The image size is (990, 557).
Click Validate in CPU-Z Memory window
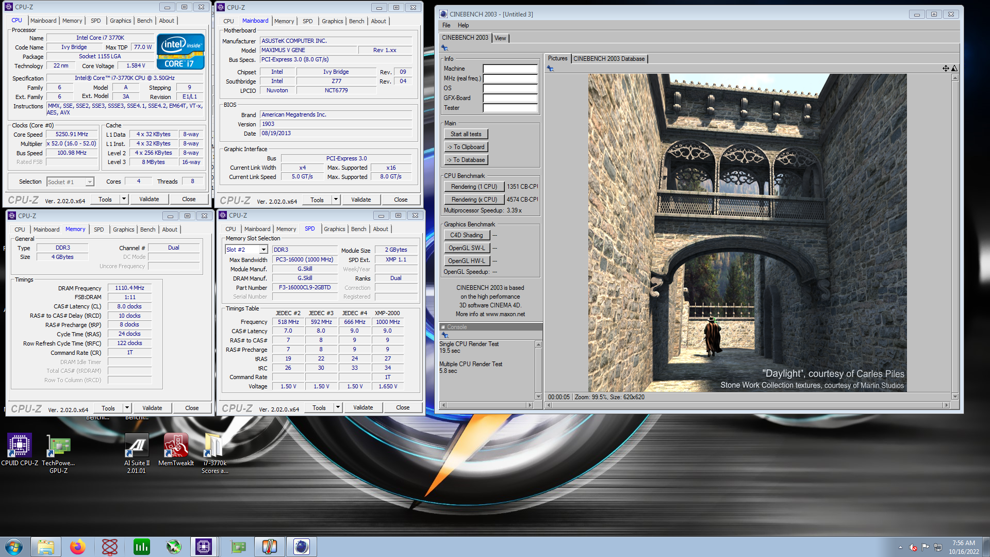(152, 408)
